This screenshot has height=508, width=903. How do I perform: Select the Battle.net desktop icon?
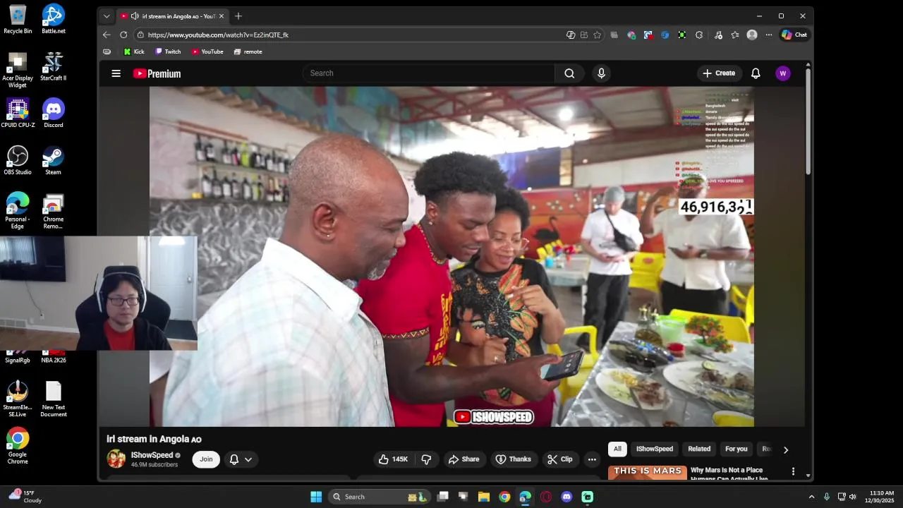click(x=54, y=19)
